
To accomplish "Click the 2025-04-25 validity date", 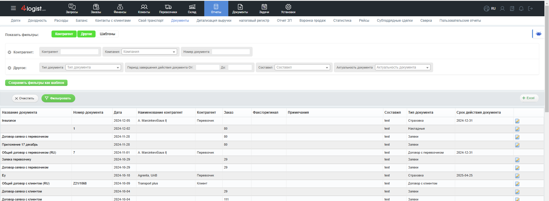I will [464, 175].
